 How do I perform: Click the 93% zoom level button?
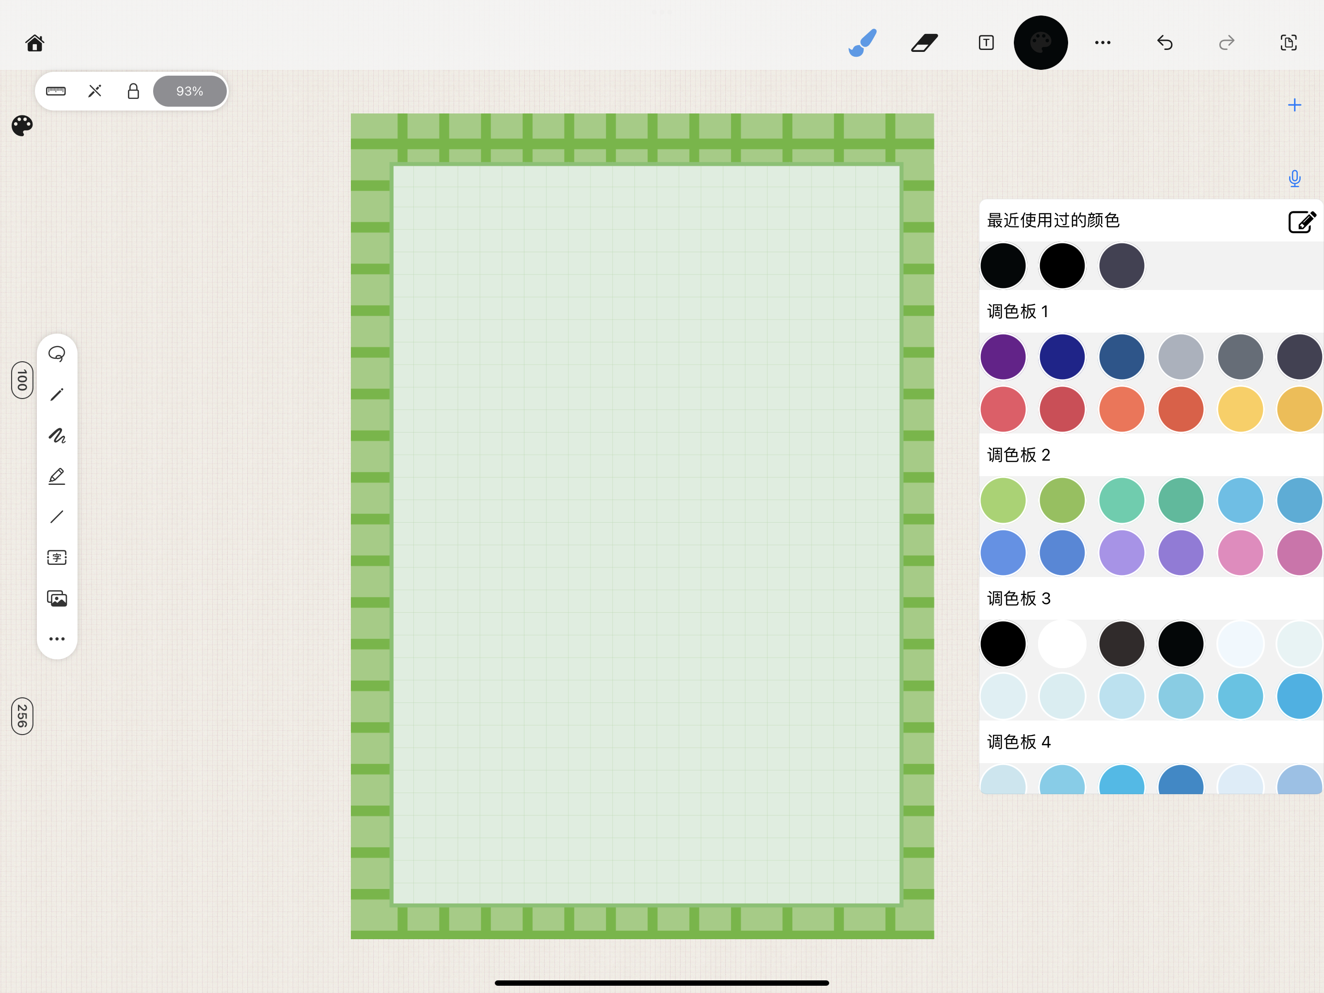tap(190, 91)
